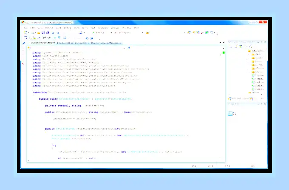Switch to CampusBE.cs tab
This screenshot has width=289, height=190.
pyautogui.click(x=82, y=43)
